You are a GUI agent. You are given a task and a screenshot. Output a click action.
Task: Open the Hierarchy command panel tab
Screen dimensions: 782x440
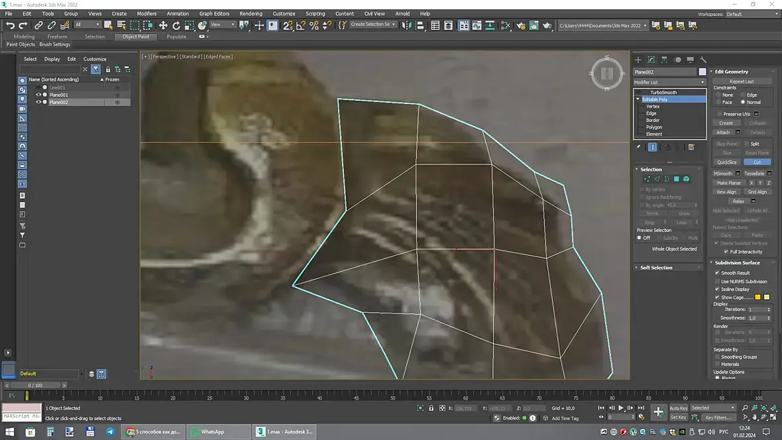664,60
